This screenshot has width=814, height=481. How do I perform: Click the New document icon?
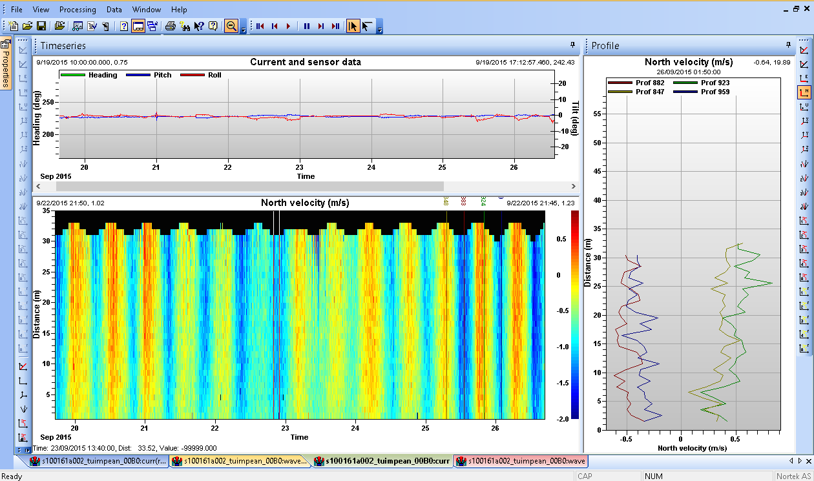12,26
